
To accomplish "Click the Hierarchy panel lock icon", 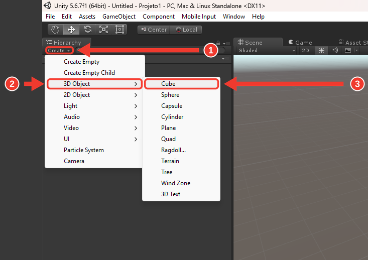I will coord(218,43).
